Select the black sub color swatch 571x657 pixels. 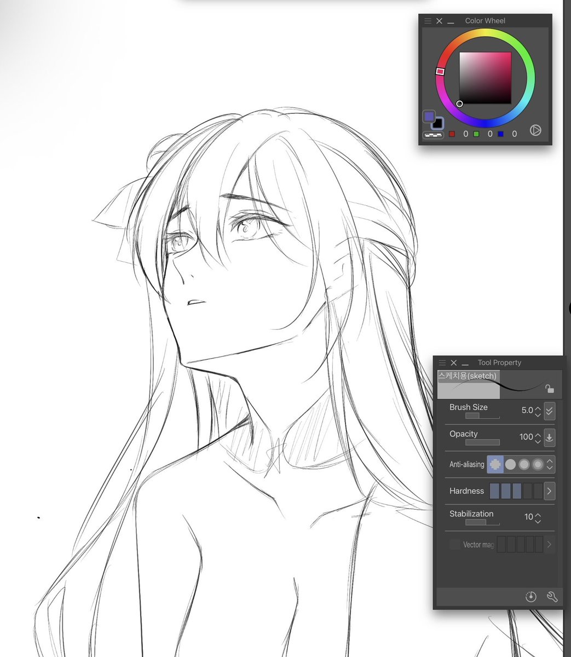(437, 124)
